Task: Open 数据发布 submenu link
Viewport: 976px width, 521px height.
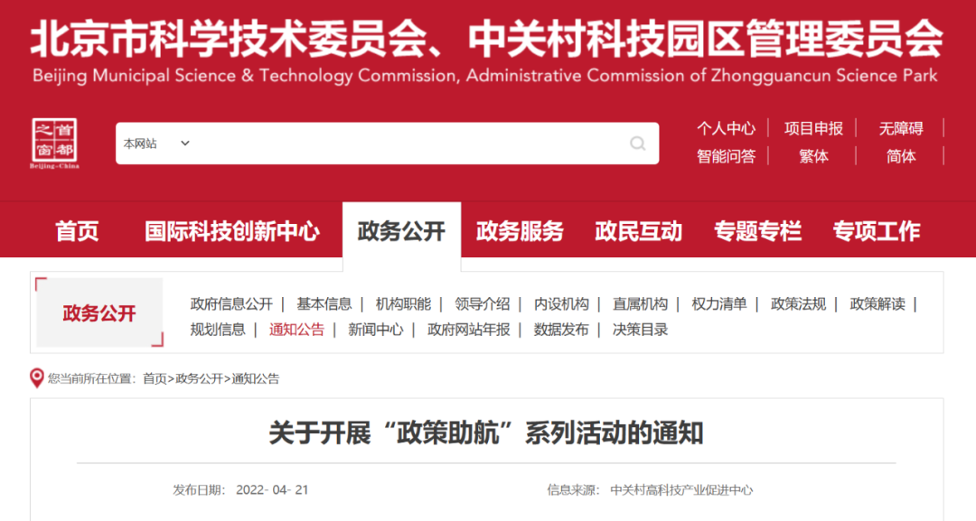Action: [561, 330]
